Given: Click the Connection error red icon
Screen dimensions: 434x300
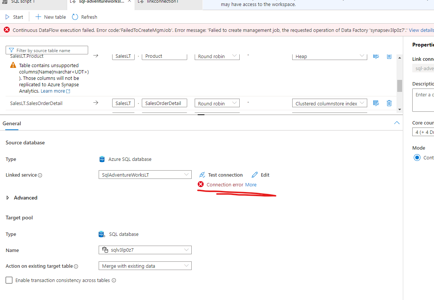Looking at the screenshot, I should point(201,184).
